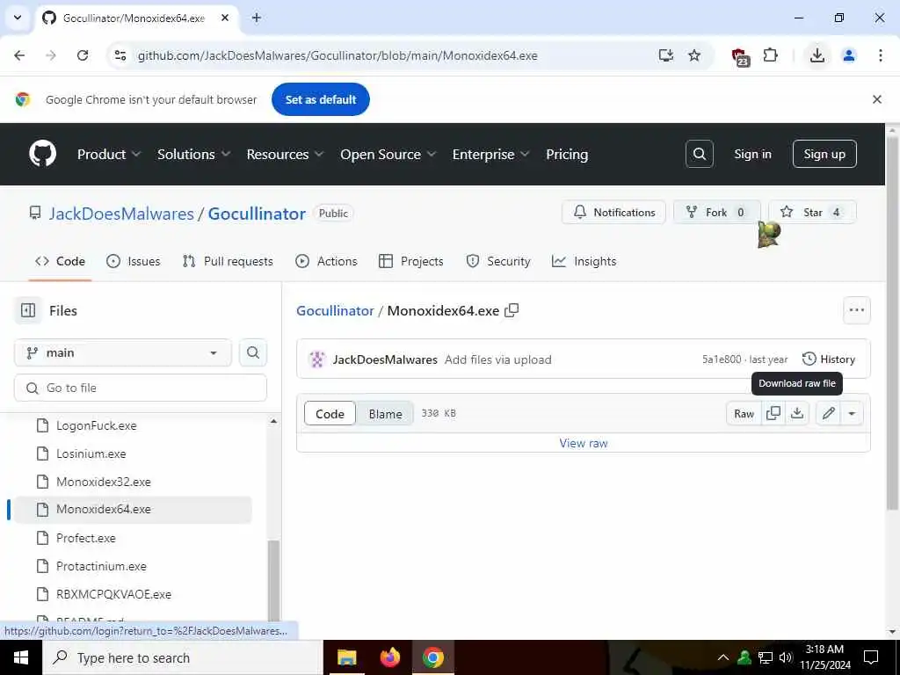Click Set as default button
900x675 pixels.
[x=321, y=99]
